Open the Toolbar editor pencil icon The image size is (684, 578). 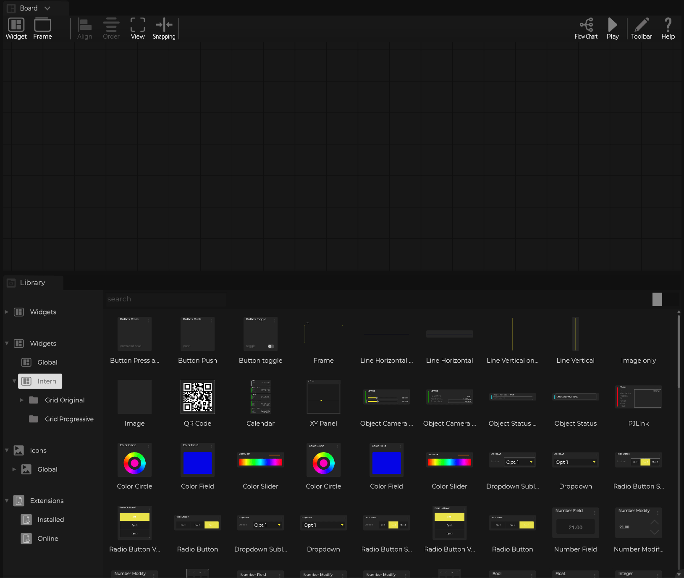[x=641, y=25]
